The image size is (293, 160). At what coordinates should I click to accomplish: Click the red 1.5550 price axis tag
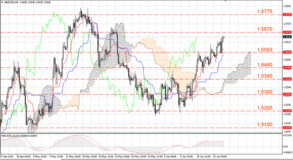[x=287, y=52]
